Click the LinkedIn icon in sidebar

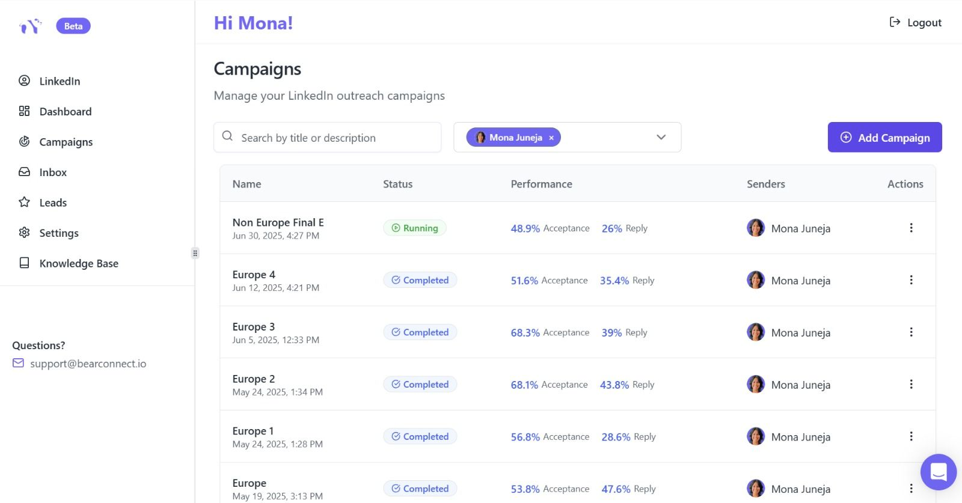coord(24,81)
